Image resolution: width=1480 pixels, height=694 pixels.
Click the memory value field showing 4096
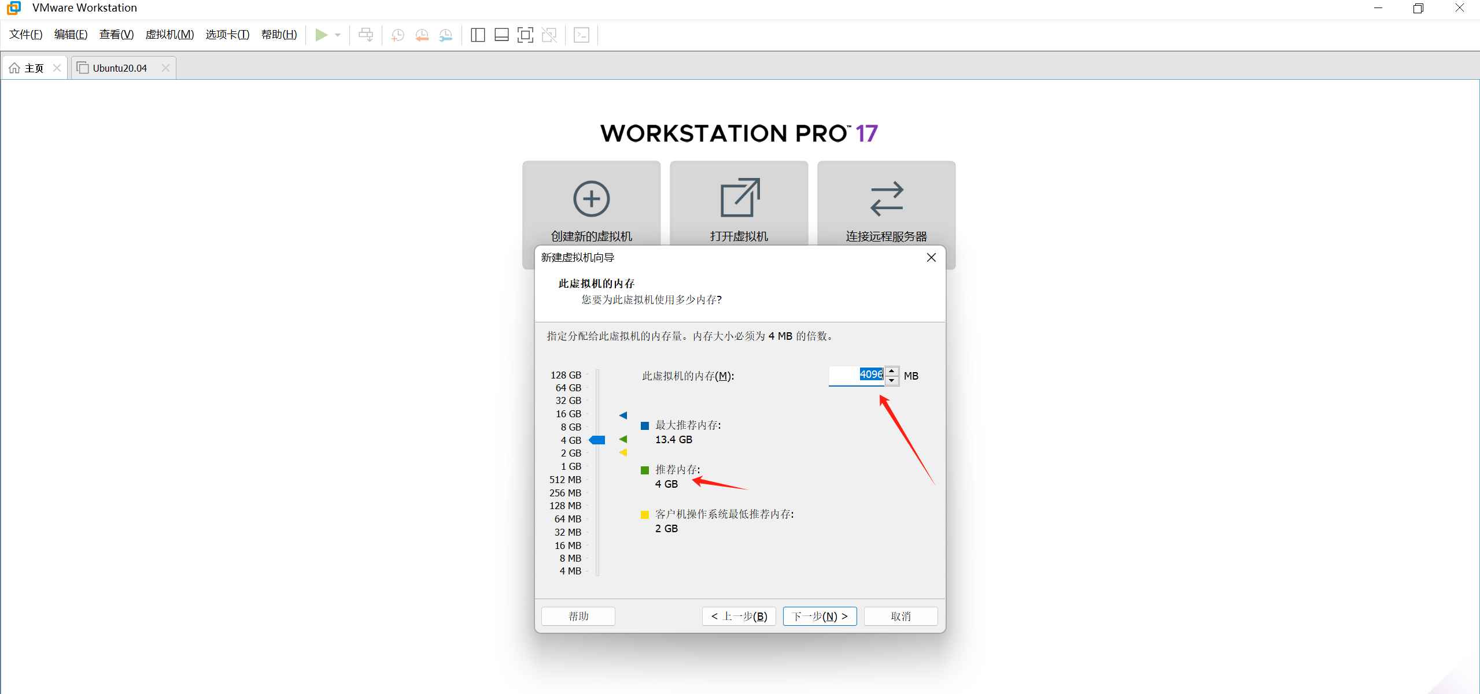[x=857, y=375]
